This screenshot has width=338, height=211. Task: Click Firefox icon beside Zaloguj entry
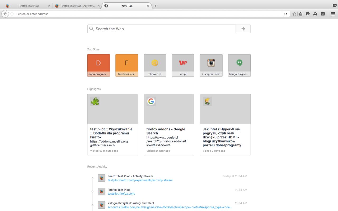(102, 205)
